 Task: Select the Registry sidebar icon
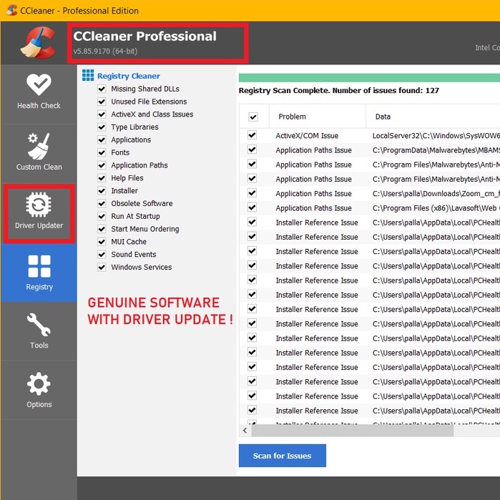(x=39, y=273)
